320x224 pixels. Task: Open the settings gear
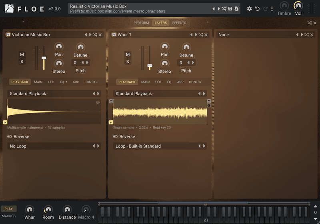click(249, 9)
